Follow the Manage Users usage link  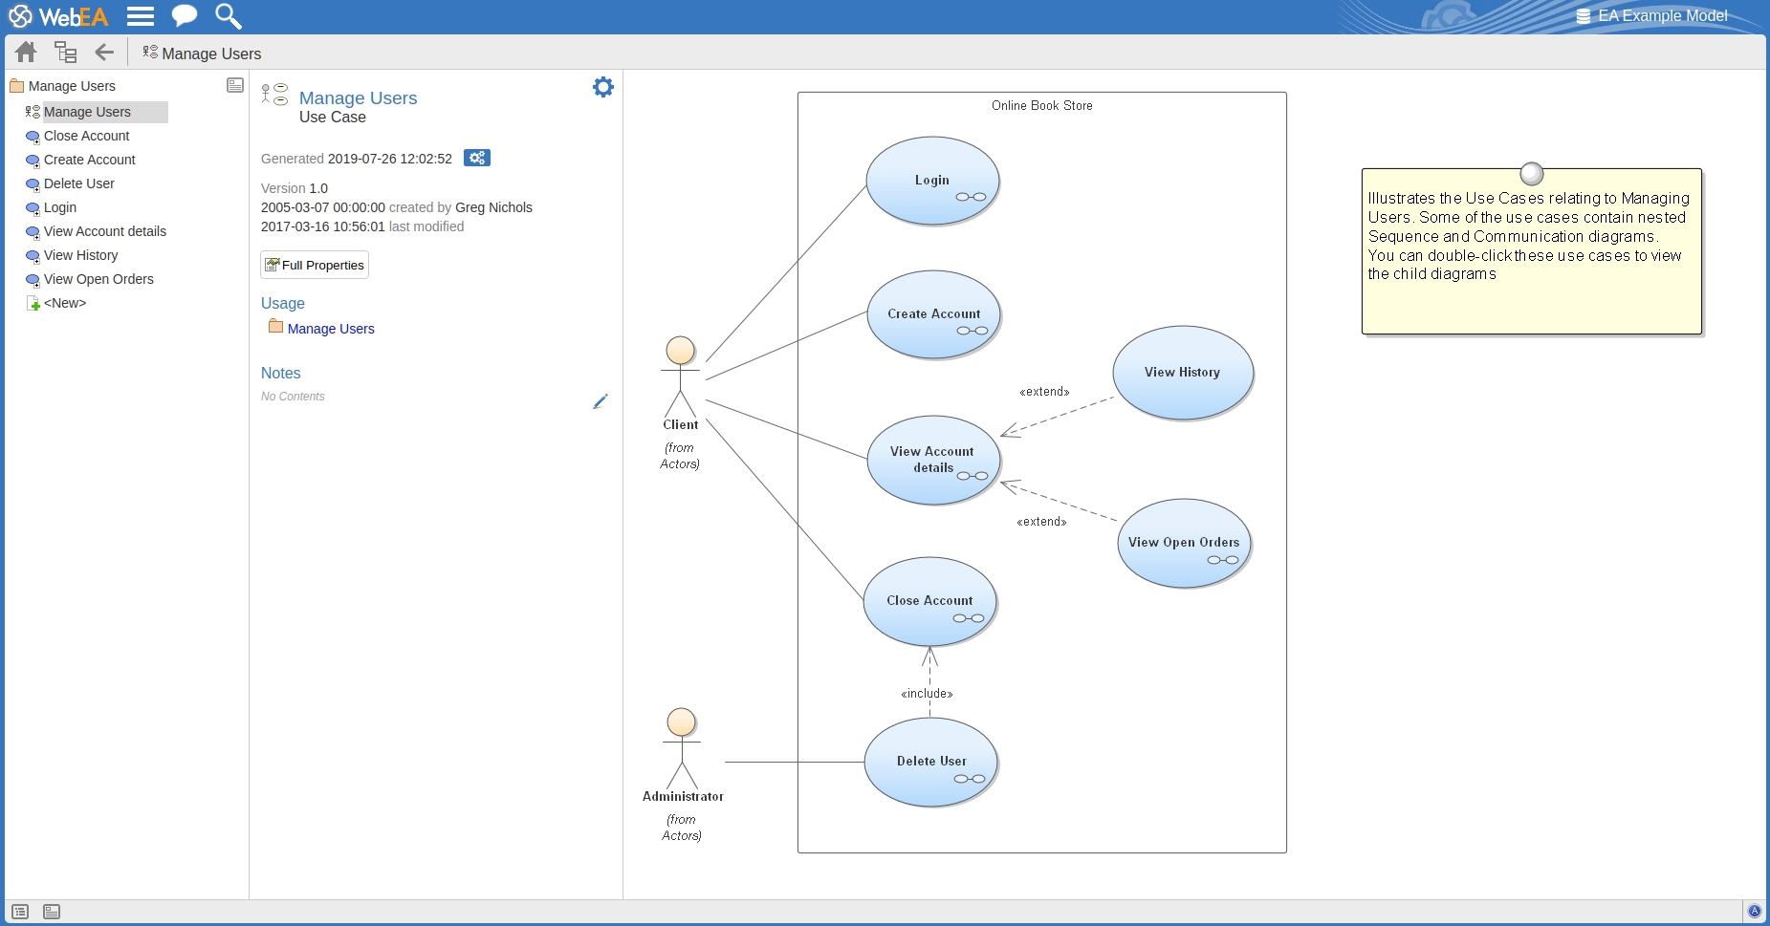point(331,329)
